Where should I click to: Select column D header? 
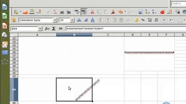(x=133, y=35)
